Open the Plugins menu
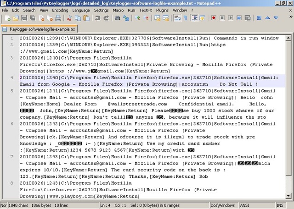The image size is (294, 209). tap(162, 10)
